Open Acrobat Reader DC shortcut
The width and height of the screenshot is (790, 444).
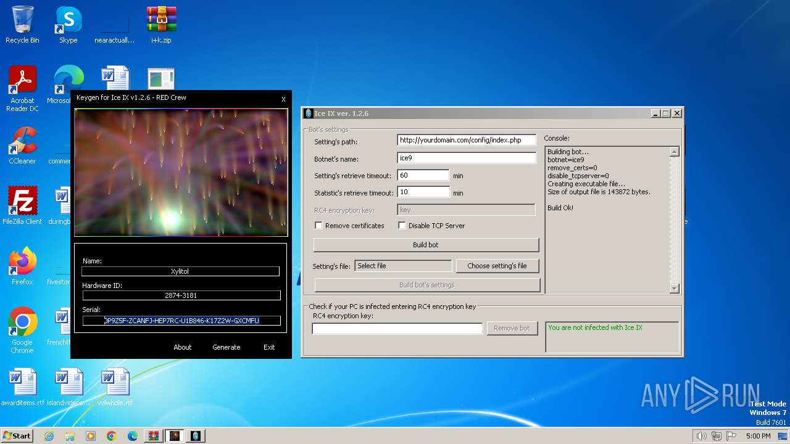(22, 89)
